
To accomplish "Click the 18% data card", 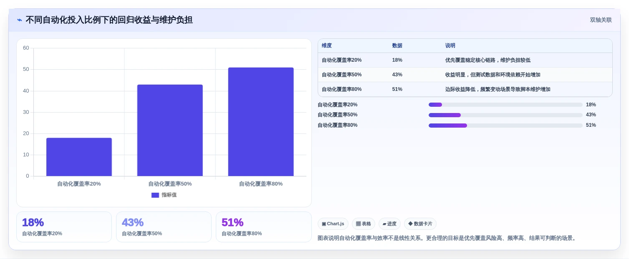I will [x=64, y=227].
